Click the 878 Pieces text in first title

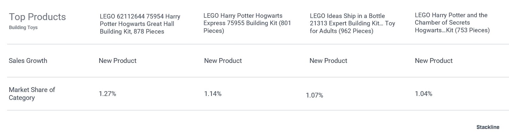(149, 32)
